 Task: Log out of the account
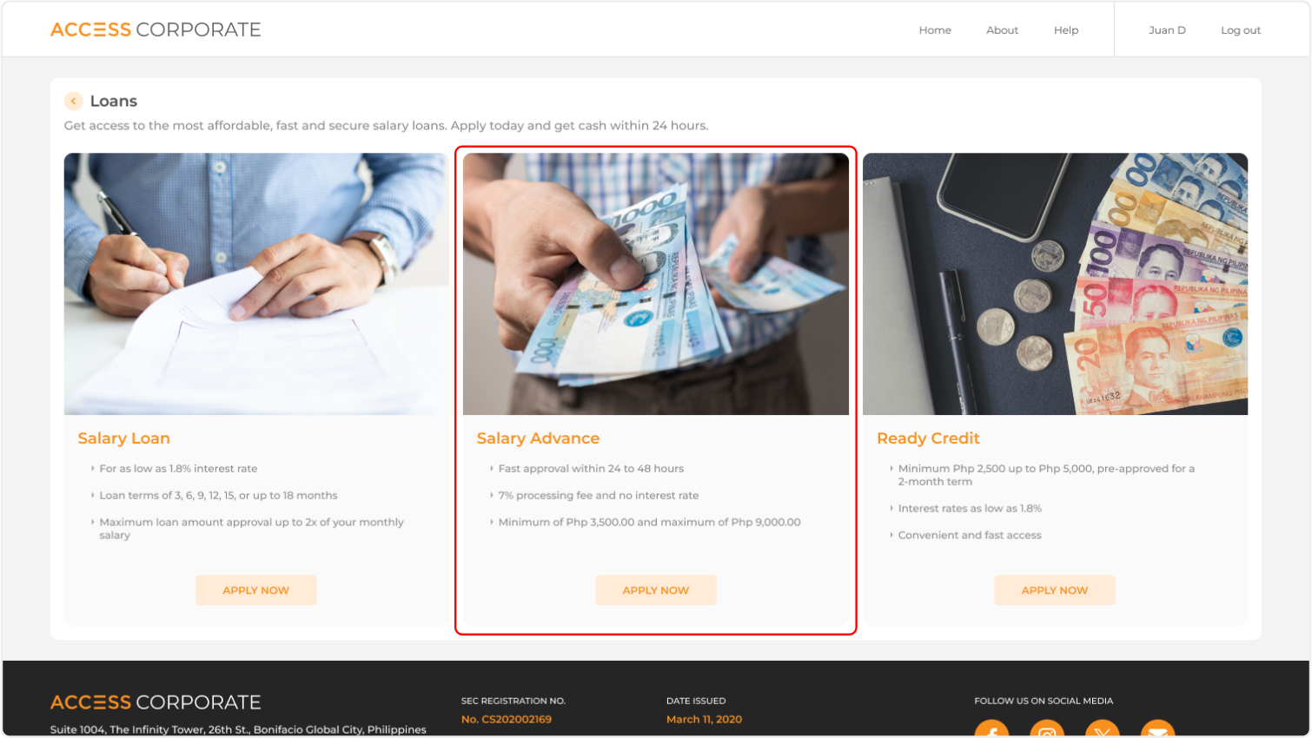click(x=1241, y=30)
